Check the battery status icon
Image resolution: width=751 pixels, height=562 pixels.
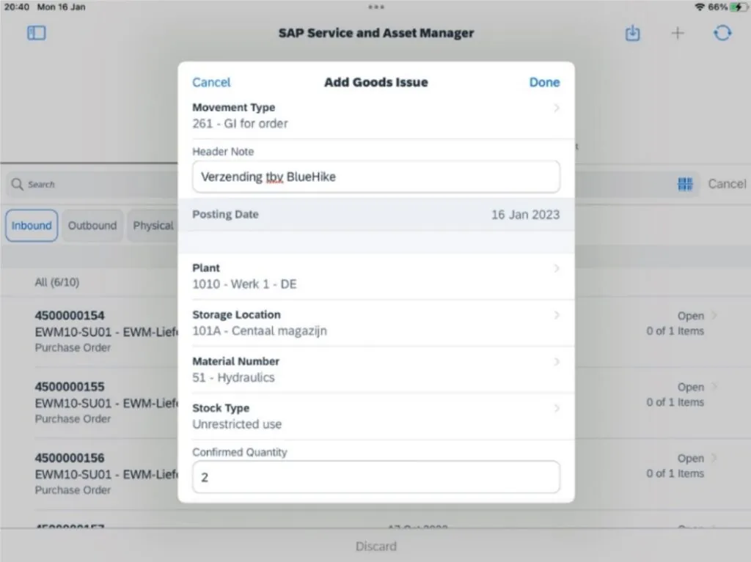click(739, 7)
